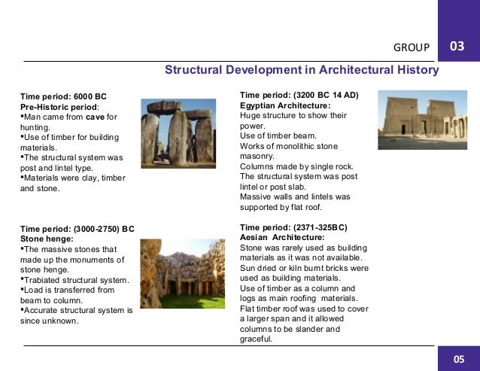Click 'Stone was rarely used as building' line
Viewport: 480px width, 371px height.
point(303,248)
